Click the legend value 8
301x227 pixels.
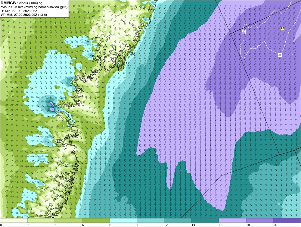point(110,225)
